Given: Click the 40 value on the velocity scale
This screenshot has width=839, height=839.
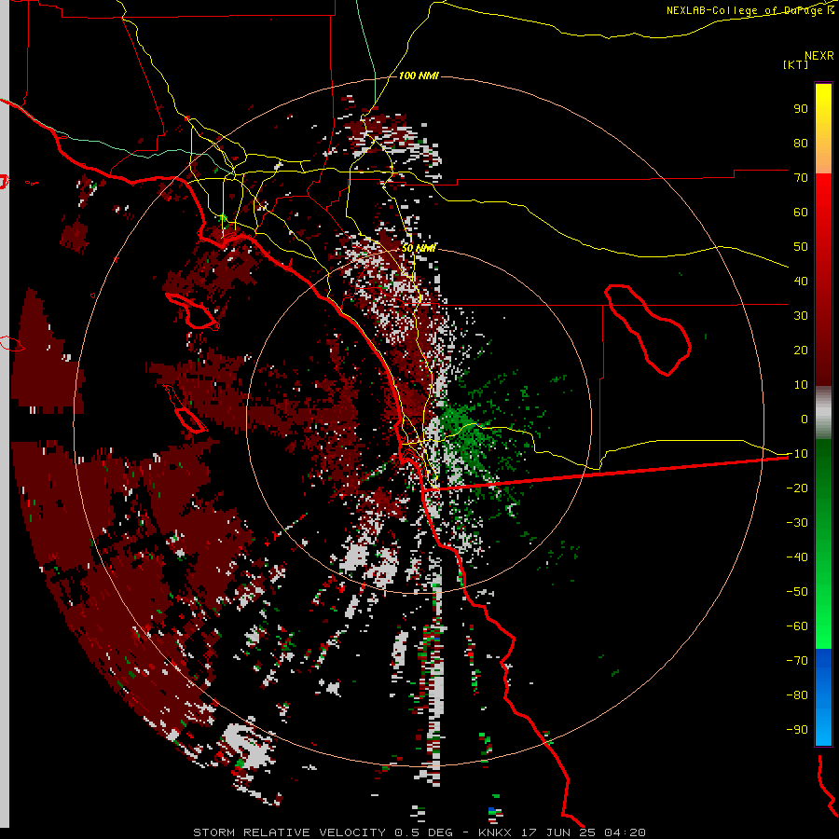Looking at the screenshot, I should (x=801, y=281).
